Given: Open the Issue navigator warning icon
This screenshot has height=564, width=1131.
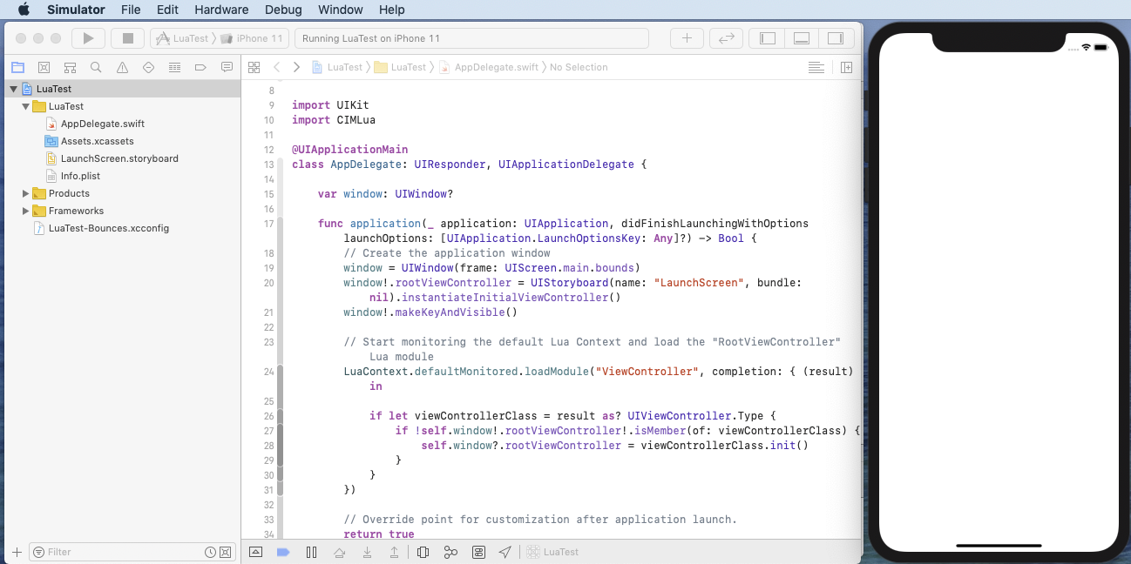Looking at the screenshot, I should tap(122, 67).
